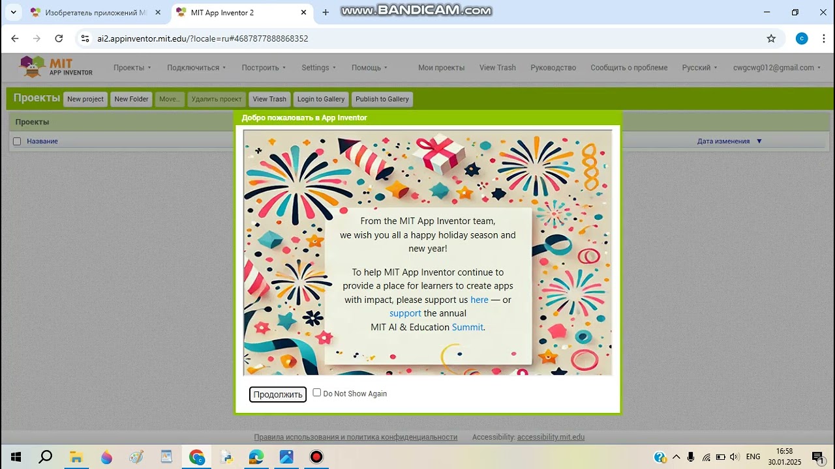Image resolution: width=835 pixels, height=469 pixels.
Task: Click the browser address bar URL
Action: coord(203,38)
